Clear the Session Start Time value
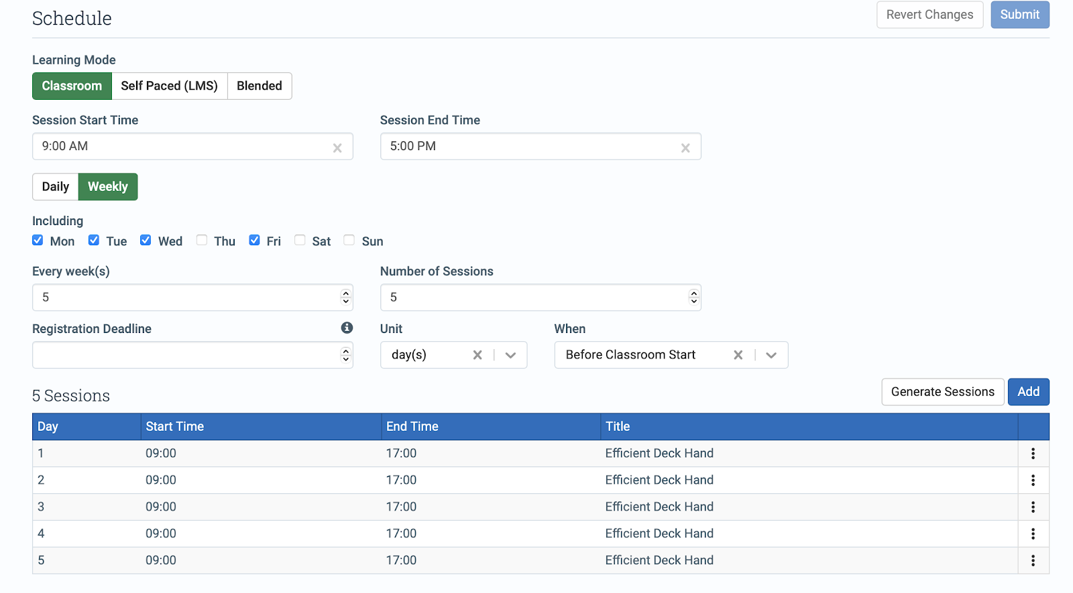The image size is (1073, 593). (337, 148)
